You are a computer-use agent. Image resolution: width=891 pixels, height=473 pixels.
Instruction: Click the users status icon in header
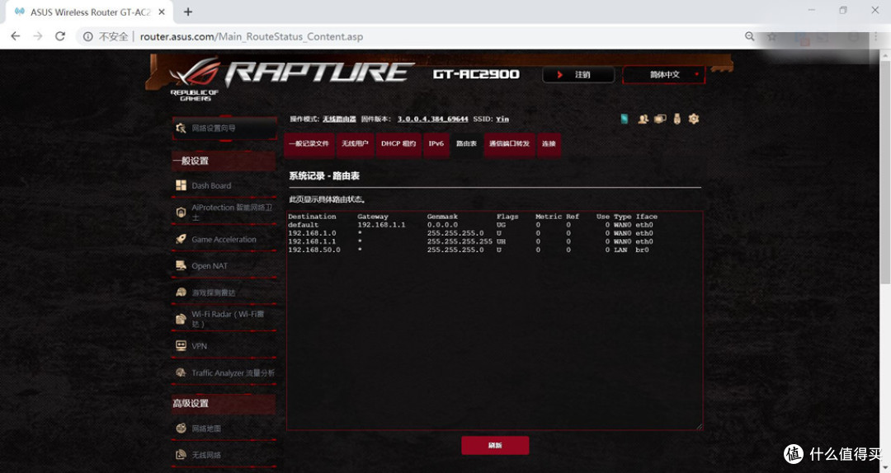tap(643, 119)
